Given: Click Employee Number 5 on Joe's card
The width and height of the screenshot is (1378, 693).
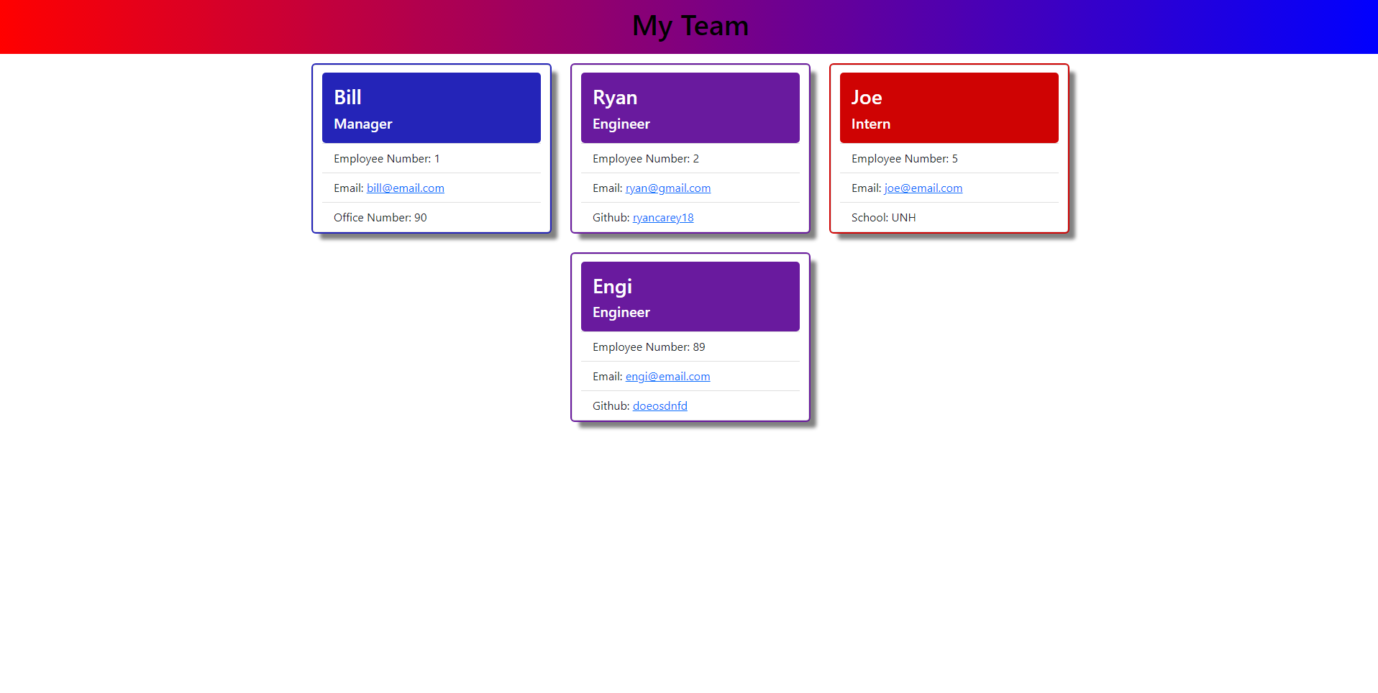Looking at the screenshot, I should point(904,158).
